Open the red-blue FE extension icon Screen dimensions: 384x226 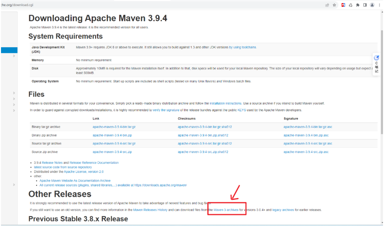[343, 5]
